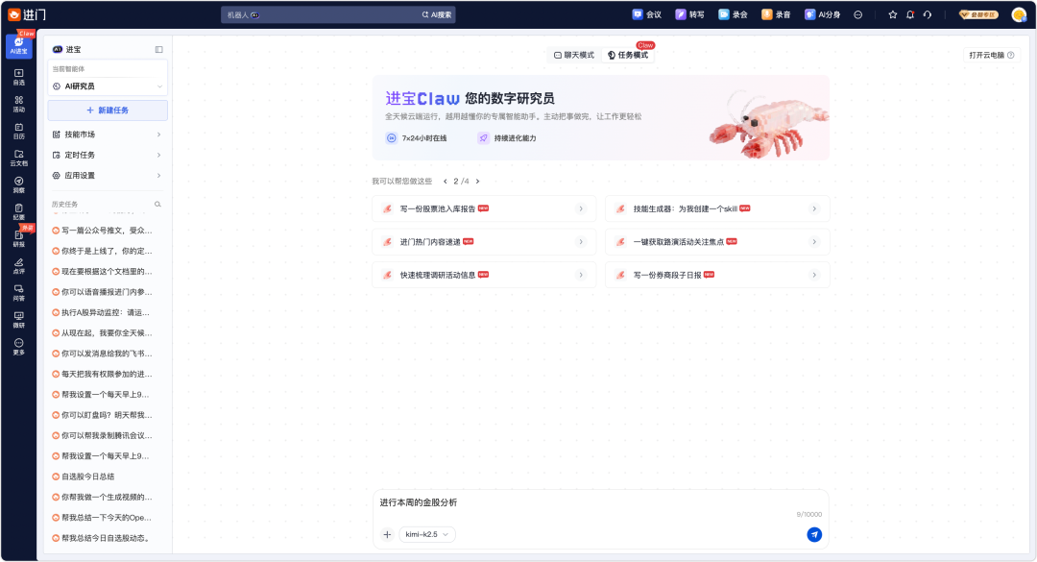1037x562 pixels.
Task: Open the kimi-k2.5 model selector
Action: point(427,534)
